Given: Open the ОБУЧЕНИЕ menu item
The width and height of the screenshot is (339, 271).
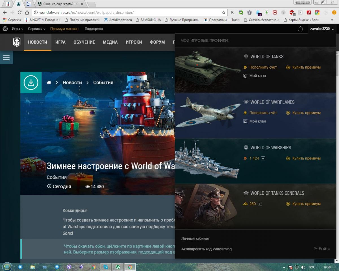Looking at the screenshot, I should [x=84, y=42].
